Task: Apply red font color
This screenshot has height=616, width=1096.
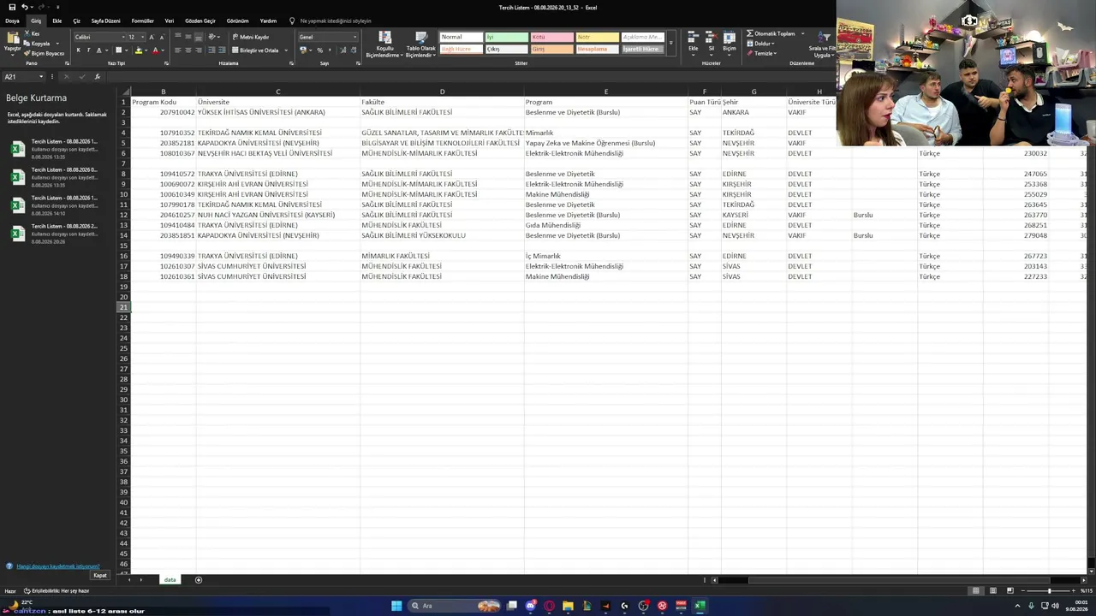Action: coord(155,50)
